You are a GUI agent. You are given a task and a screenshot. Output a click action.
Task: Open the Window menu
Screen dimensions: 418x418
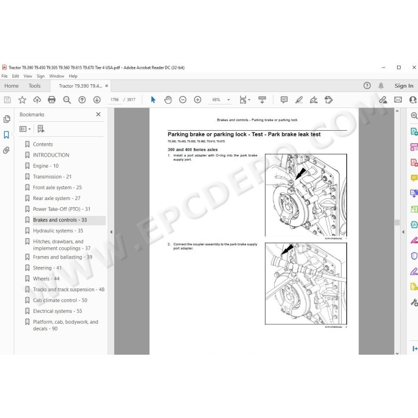pyautogui.click(x=57, y=76)
